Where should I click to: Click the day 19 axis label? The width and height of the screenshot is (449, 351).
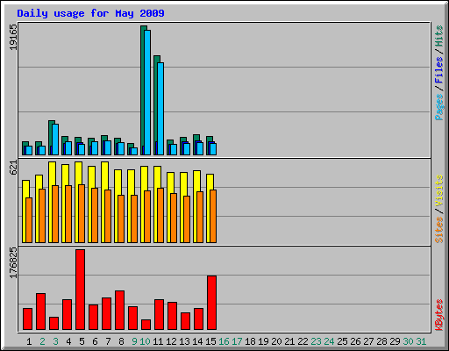263,341
